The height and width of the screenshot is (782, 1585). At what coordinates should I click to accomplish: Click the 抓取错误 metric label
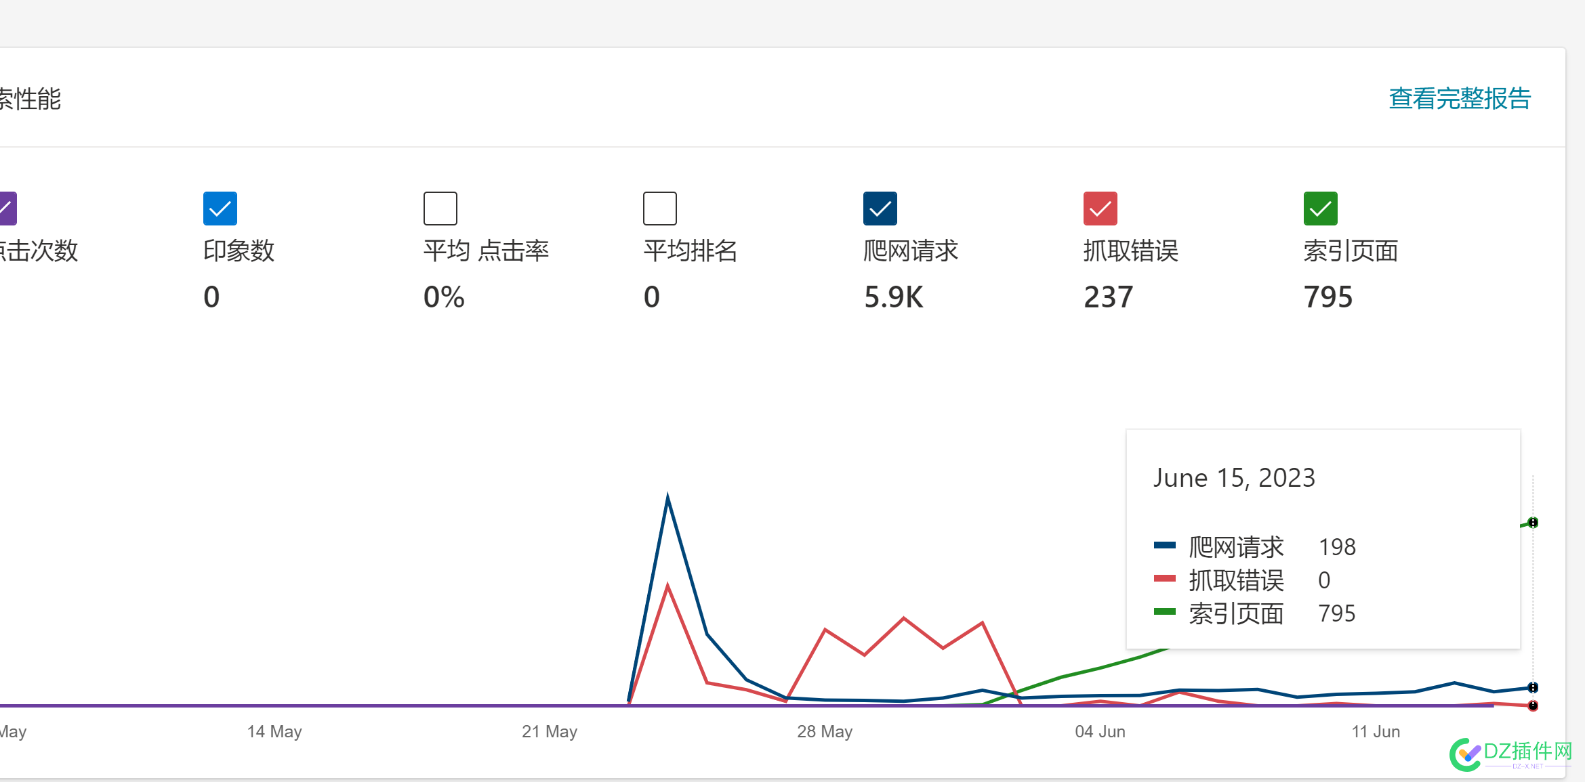pos(1131,251)
